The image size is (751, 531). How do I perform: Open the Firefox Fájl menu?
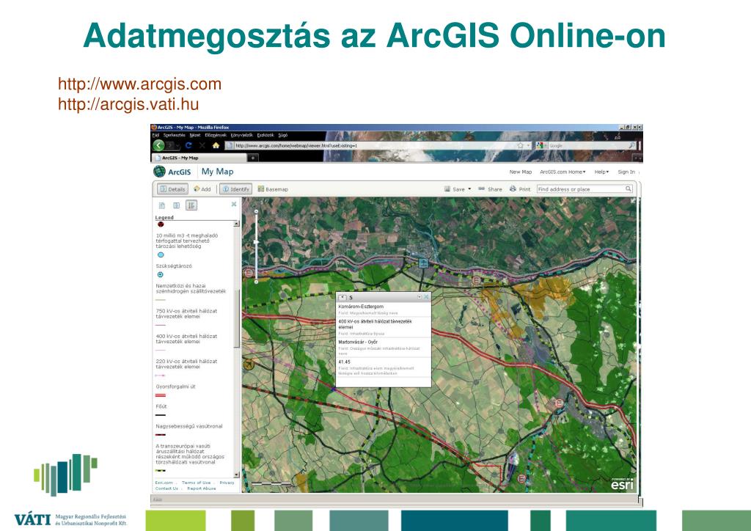pos(155,135)
